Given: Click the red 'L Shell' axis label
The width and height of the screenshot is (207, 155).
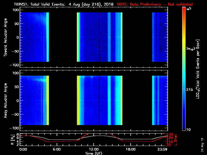Looking at the screenshot, I should pyautogui.click(x=175, y=139).
